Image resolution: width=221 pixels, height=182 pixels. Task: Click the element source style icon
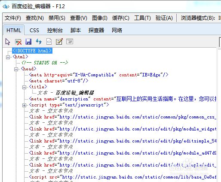(x=49, y=42)
